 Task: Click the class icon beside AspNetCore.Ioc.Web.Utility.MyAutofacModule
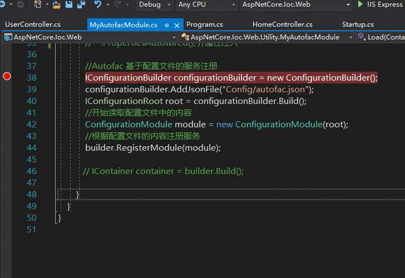point(185,37)
